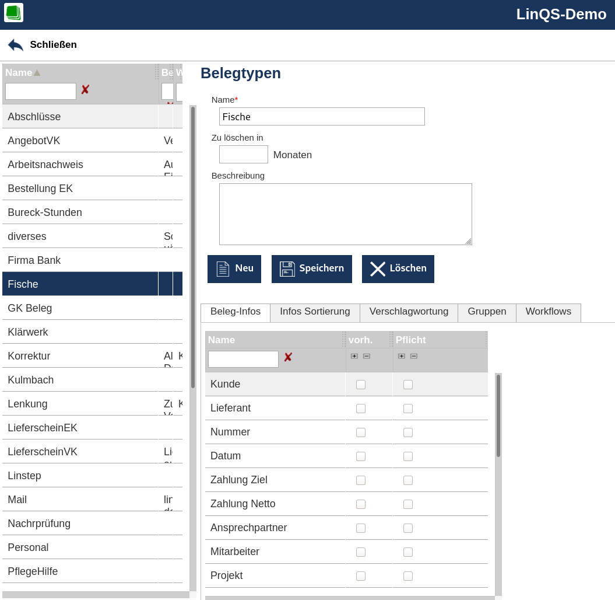Click the minus icon under vorh. column
The width and height of the screenshot is (615, 600).
tap(367, 356)
